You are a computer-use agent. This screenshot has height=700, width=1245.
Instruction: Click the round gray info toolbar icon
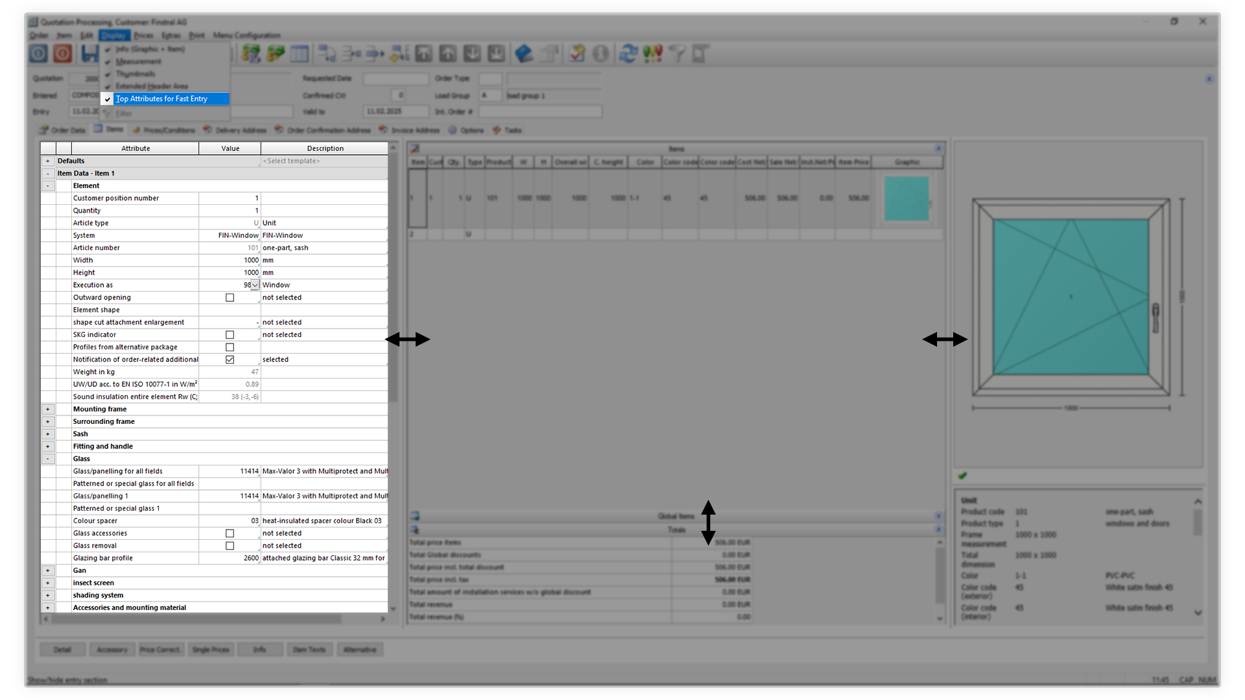pos(601,54)
